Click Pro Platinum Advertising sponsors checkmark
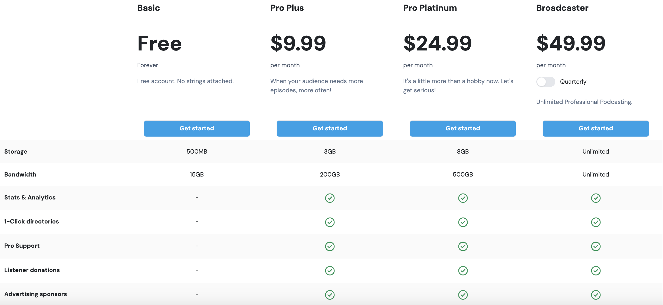This screenshot has height=305, width=663. coord(463,295)
